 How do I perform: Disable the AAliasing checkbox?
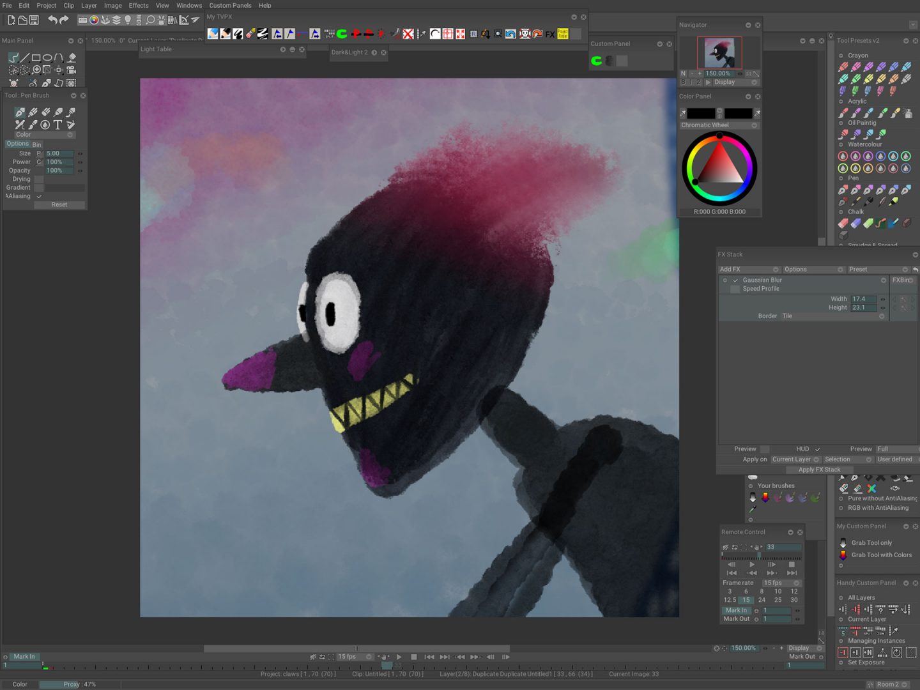coord(39,196)
